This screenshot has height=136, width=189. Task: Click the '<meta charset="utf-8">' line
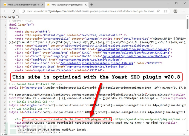[33, 32]
